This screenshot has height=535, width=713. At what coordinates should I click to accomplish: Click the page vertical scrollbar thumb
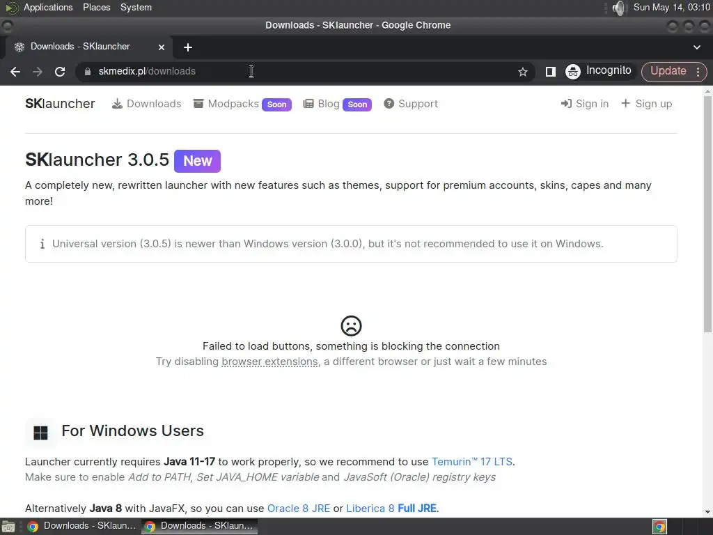click(x=708, y=214)
